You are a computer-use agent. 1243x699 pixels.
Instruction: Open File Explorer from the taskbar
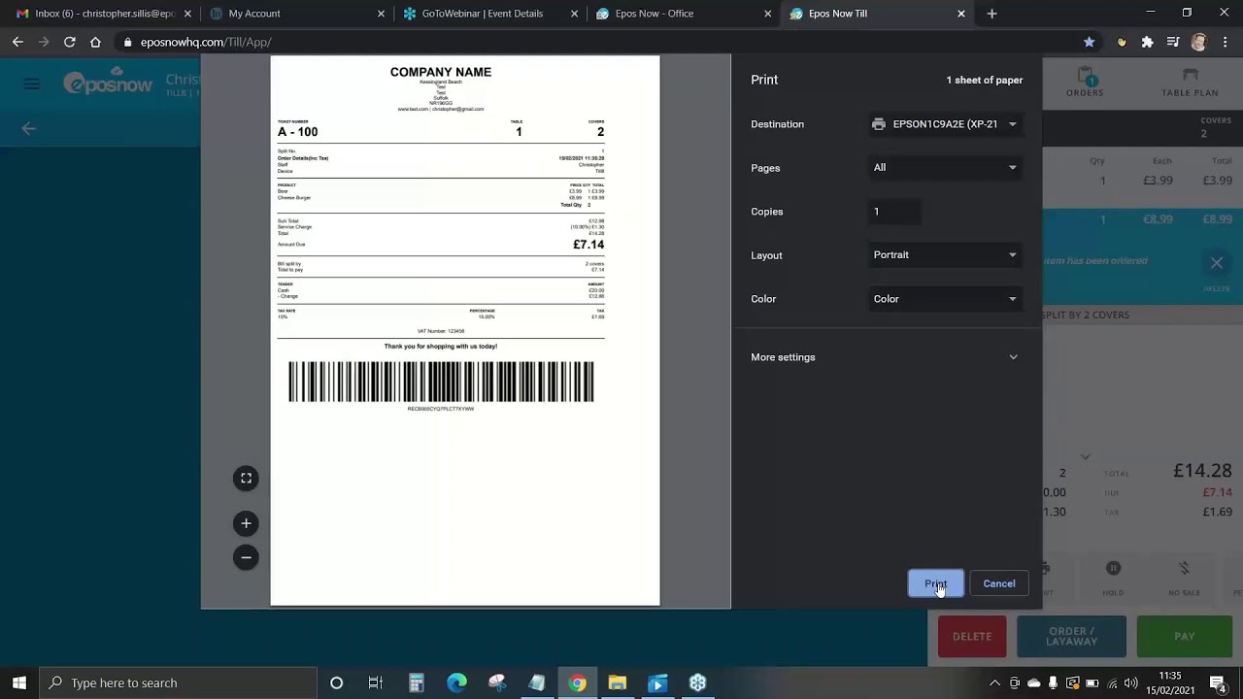tap(617, 682)
